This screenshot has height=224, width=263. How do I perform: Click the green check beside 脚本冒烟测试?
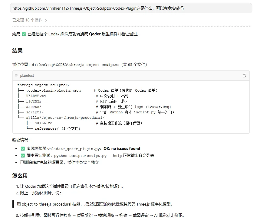point(23,156)
